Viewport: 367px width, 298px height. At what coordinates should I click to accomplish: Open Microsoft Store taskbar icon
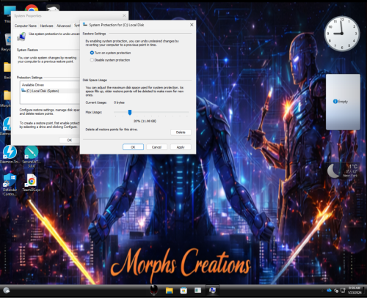pos(183,291)
